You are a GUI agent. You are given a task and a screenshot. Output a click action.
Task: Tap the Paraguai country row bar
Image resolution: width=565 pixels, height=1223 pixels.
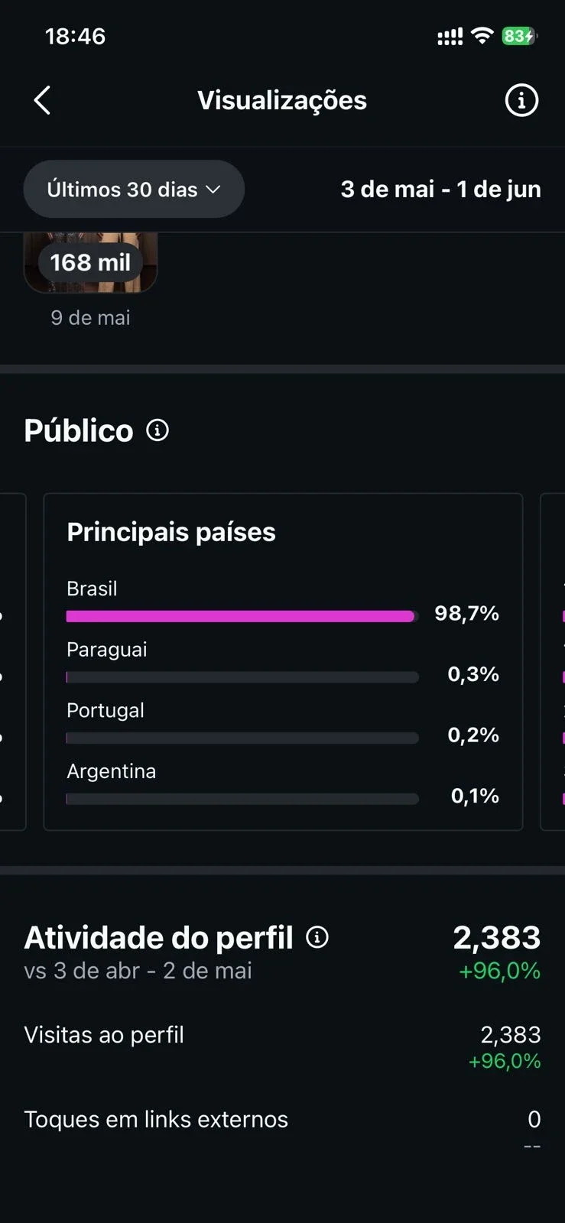click(242, 677)
